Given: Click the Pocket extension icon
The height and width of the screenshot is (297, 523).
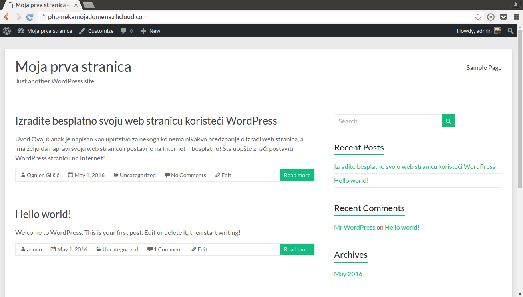Looking at the screenshot, I should [504, 17].
